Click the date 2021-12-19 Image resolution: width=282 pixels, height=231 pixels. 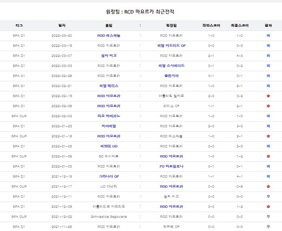(62, 176)
